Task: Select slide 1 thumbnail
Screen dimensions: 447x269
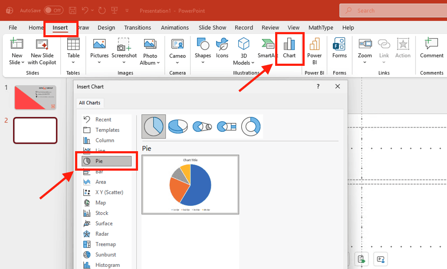Action: [35, 97]
